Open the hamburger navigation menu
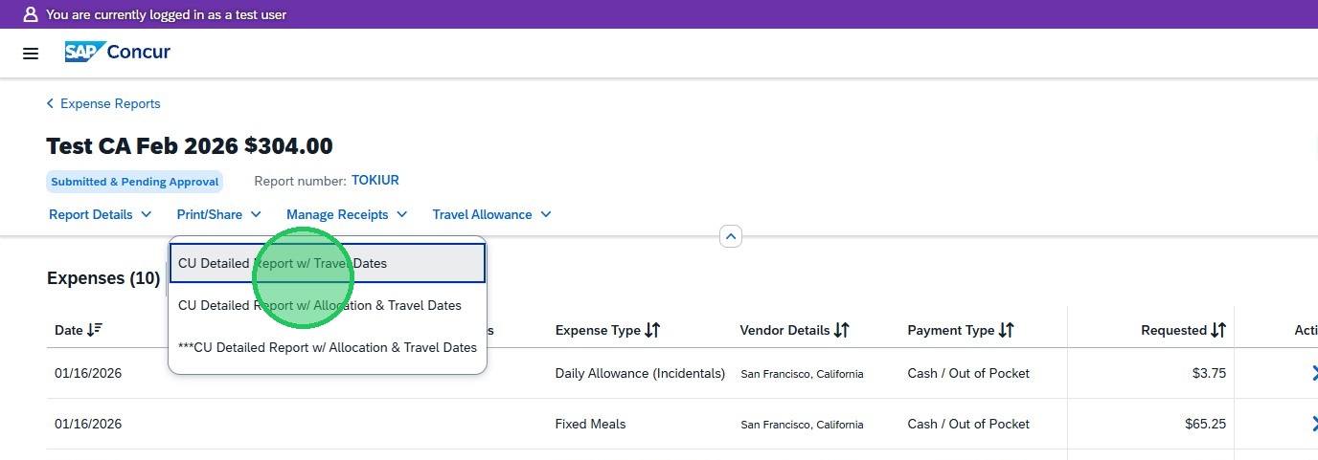 tap(31, 54)
